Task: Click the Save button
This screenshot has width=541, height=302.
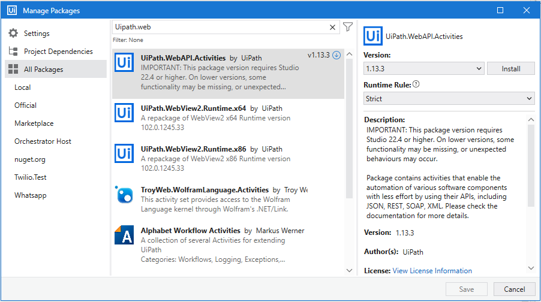Action: [x=466, y=289]
